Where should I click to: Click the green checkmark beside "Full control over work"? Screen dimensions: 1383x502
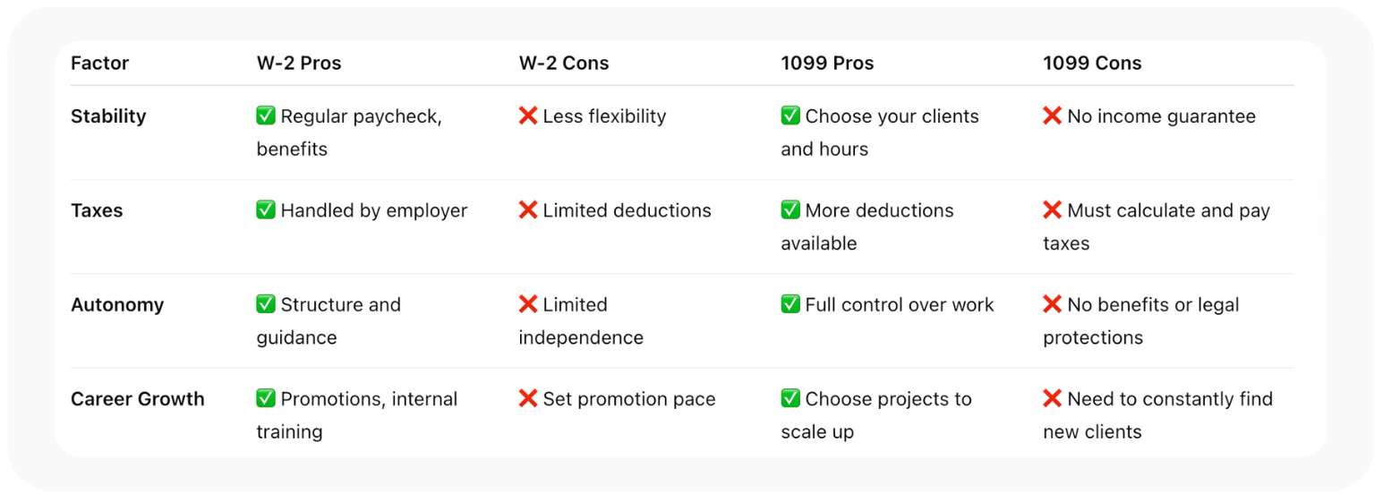[x=790, y=304]
